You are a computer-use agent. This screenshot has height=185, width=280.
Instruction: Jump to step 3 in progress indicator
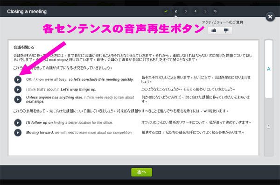coord(186,11)
